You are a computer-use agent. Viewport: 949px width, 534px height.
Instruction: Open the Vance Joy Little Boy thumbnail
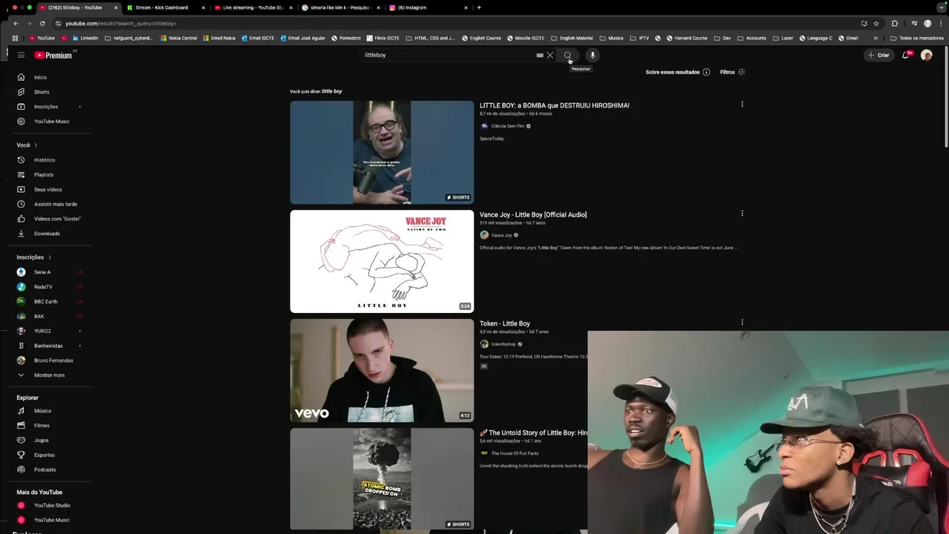[382, 261]
